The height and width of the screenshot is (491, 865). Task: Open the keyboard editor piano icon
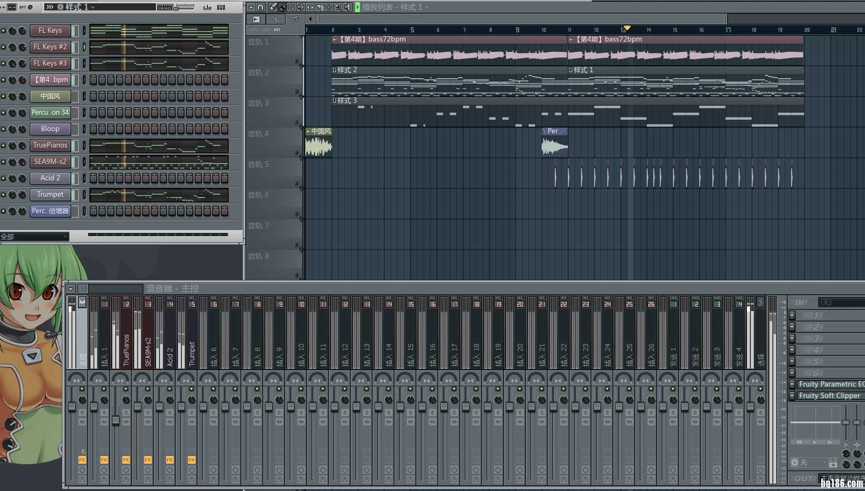click(221, 7)
